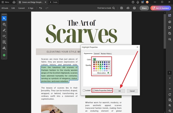Click the Find text or tools field
This screenshot has width=173, height=113.
(106, 8)
